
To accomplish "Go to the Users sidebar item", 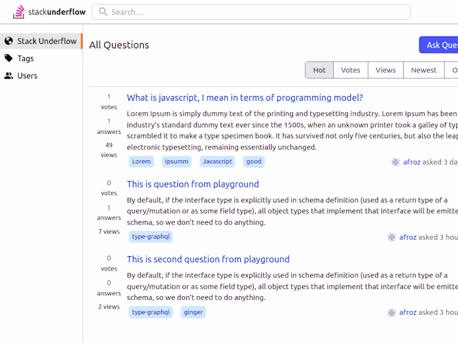I will 27,76.
